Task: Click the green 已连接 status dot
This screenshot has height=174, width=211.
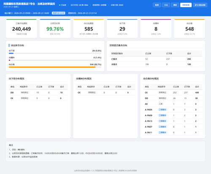Action: 60,5
